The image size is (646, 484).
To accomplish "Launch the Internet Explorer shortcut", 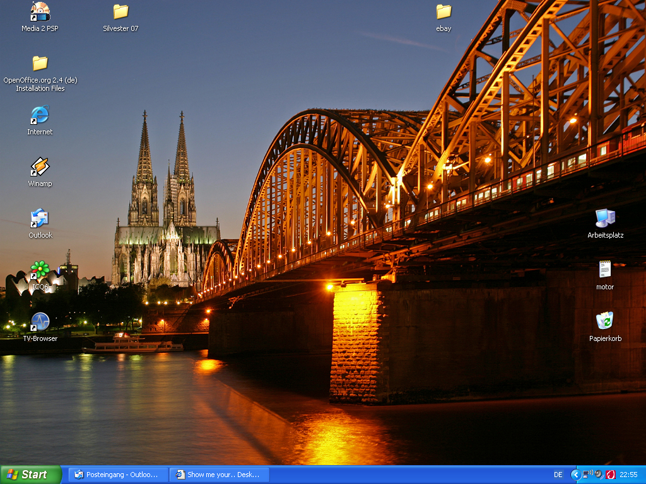I will pos(40,115).
